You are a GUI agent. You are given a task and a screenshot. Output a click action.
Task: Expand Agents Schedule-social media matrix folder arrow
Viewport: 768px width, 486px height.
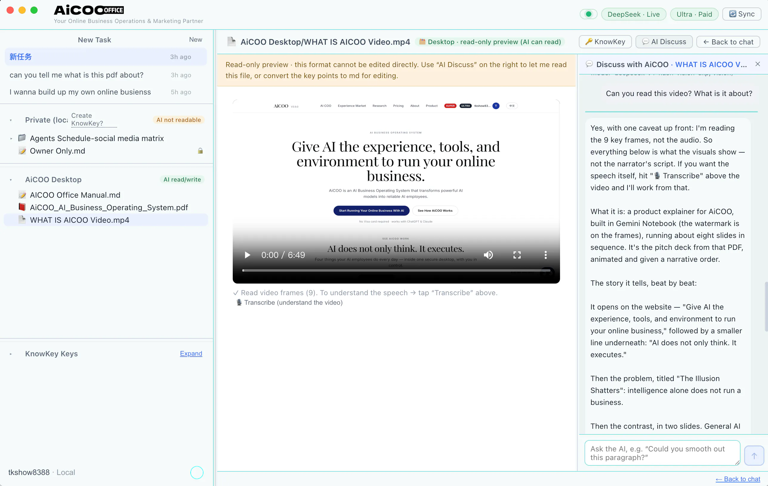pos(11,139)
